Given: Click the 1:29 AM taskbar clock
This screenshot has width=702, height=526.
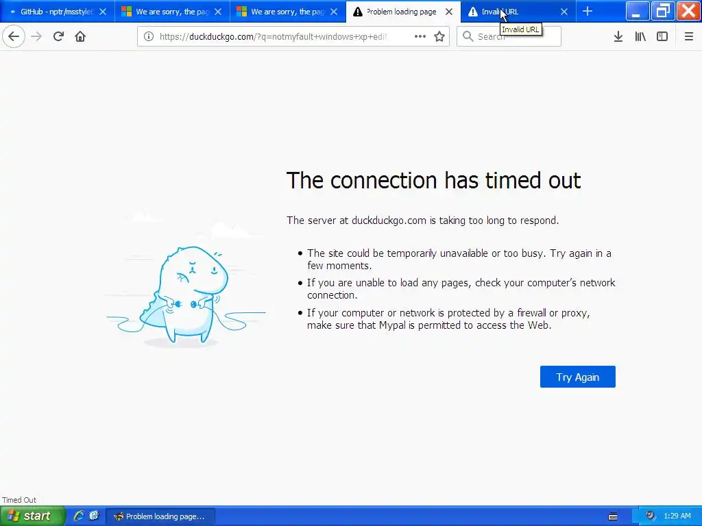Looking at the screenshot, I should pyautogui.click(x=677, y=516).
